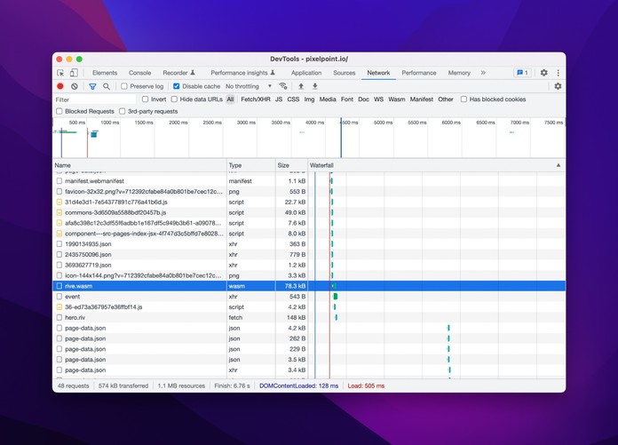618x445 pixels.
Task: Stop recording the network log
Action: 60,86
